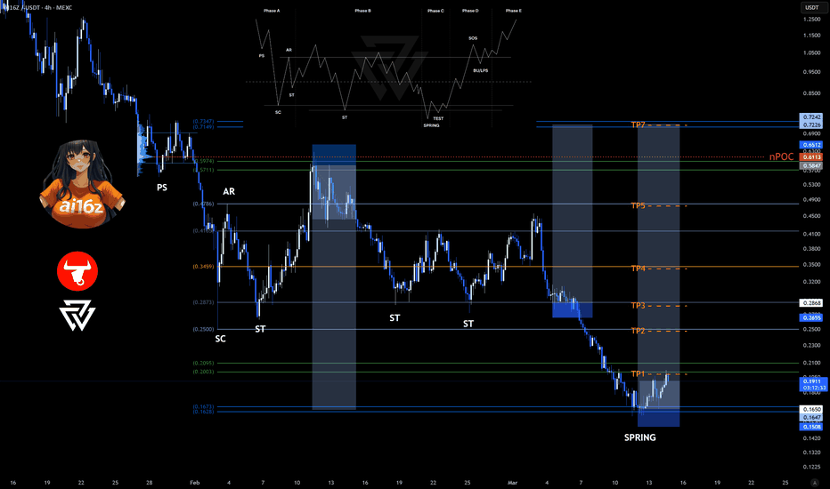This screenshot has width=830, height=489.
Task: Click the (0.4786) level label
Action: pos(203,204)
